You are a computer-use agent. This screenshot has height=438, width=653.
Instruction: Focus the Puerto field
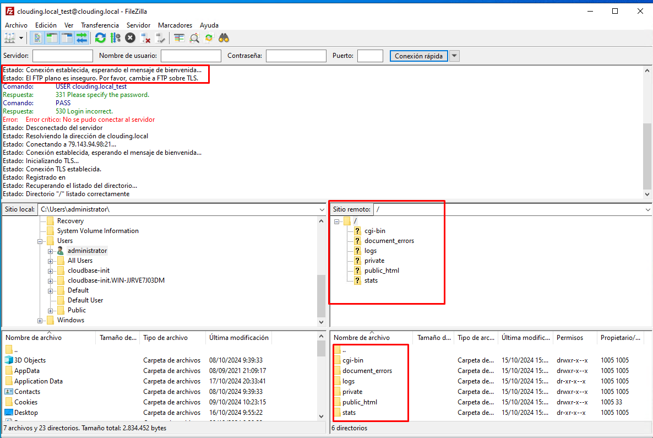[370, 56]
